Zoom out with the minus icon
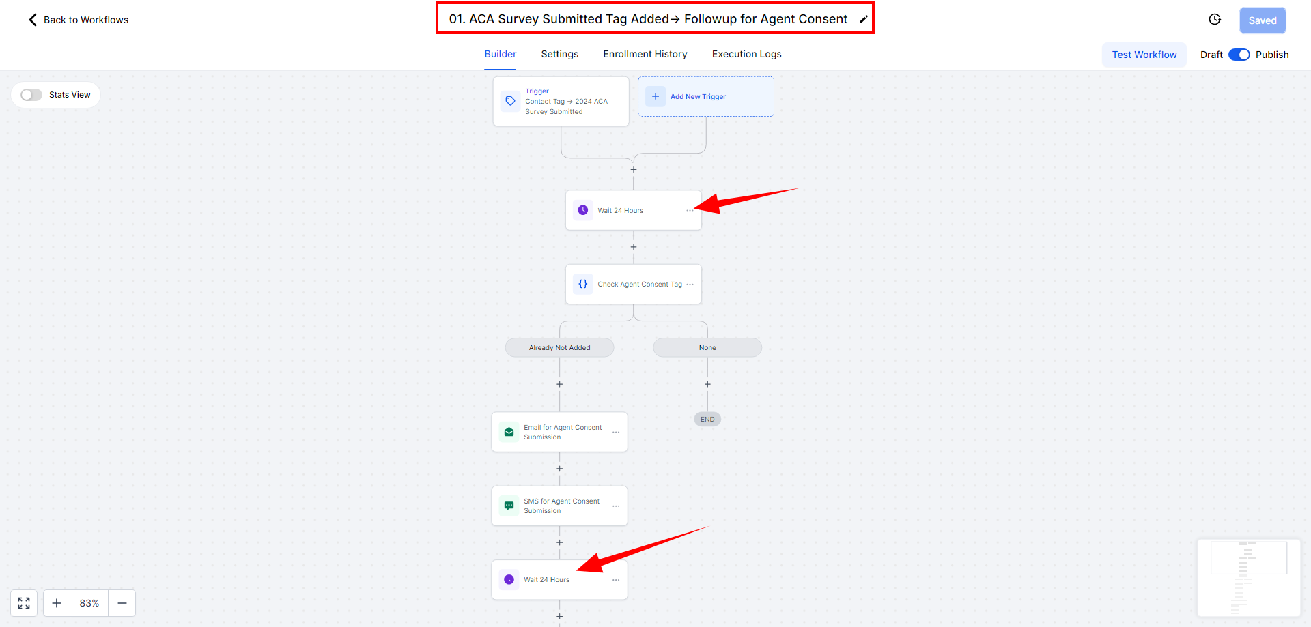 [x=122, y=603]
